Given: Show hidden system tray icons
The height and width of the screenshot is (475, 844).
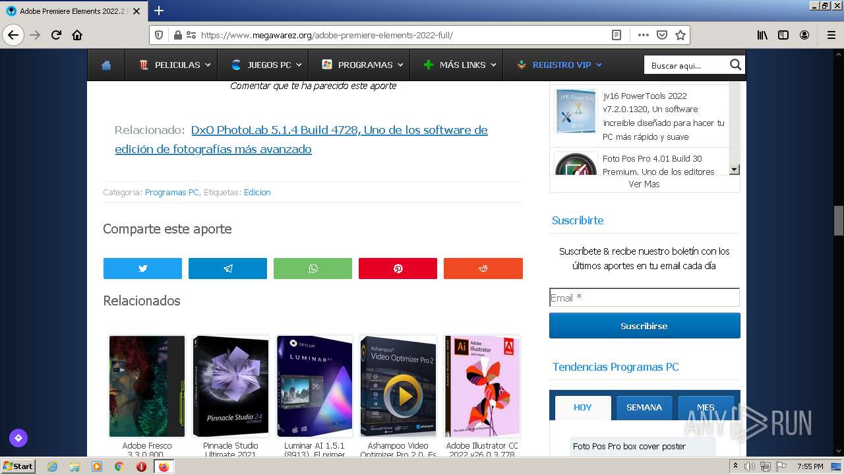Looking at the screenshot, I should [735, 466].
